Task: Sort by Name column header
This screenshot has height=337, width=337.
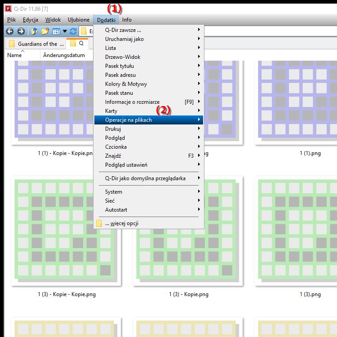Action: (14, 55)
